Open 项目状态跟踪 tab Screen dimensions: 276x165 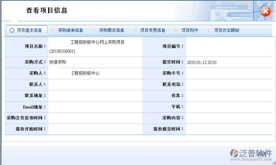click(226, 30)
